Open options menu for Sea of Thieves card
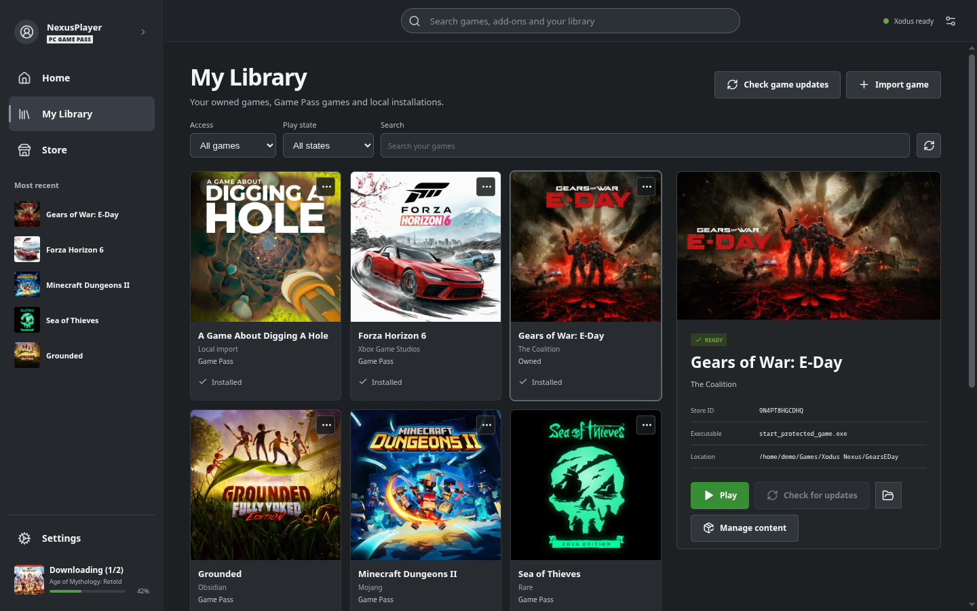The width and height of the screenshot is (977, 611). point(647,425)
